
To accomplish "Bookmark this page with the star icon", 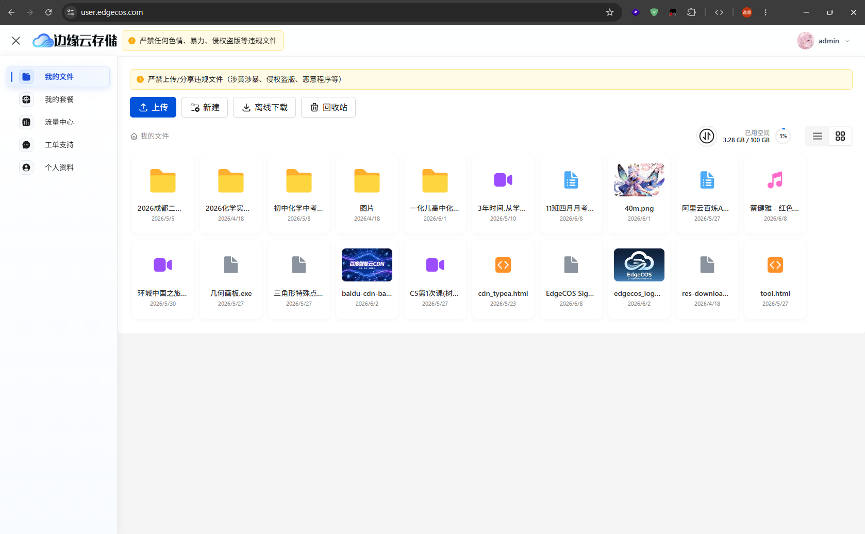I will [x=610, y=12].
